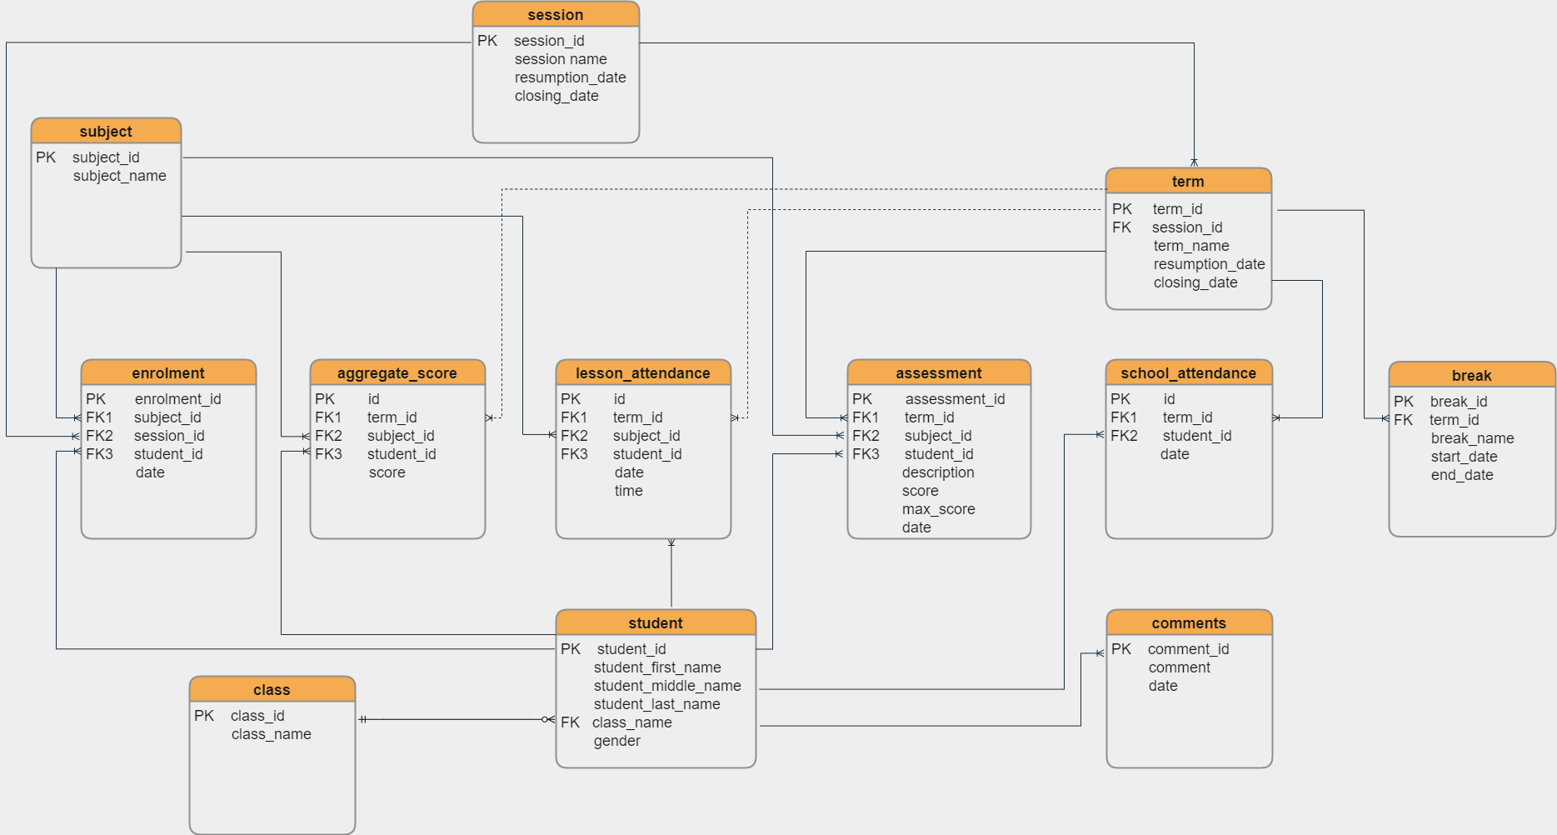The height and width of the screenshot is (835, 1557).
Task: Click resumption_date in the term table
Action: point(1210,264)
